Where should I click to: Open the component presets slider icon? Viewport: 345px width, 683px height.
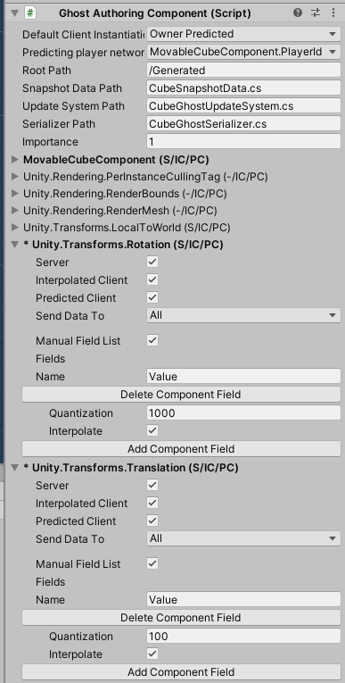click(316, 12)
